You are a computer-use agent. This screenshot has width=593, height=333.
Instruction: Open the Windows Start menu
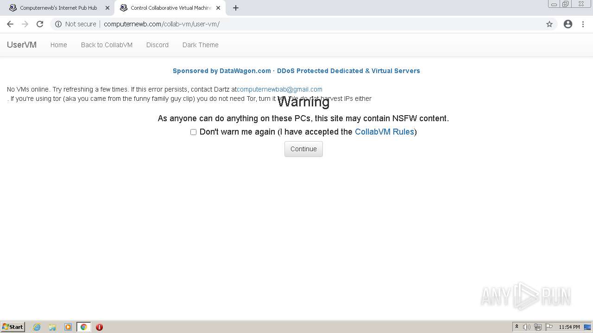13,327
